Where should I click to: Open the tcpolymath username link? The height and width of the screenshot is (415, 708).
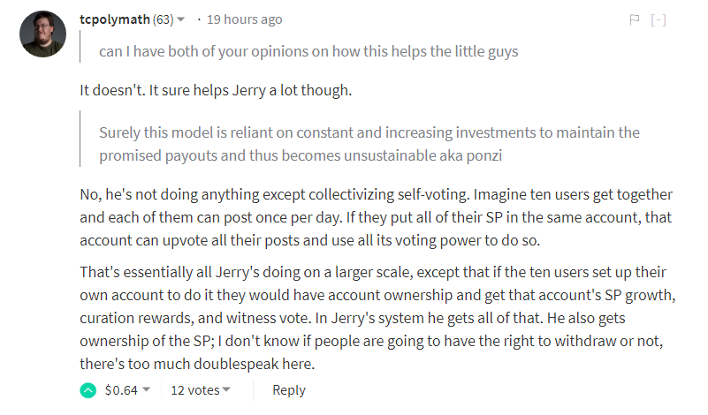pos(115,19)
